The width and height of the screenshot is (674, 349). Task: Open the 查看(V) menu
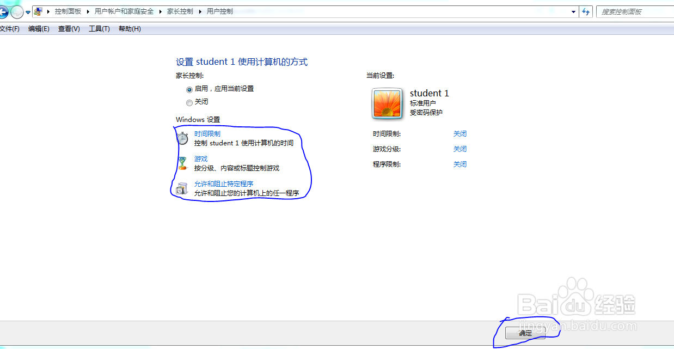(69, 28)
